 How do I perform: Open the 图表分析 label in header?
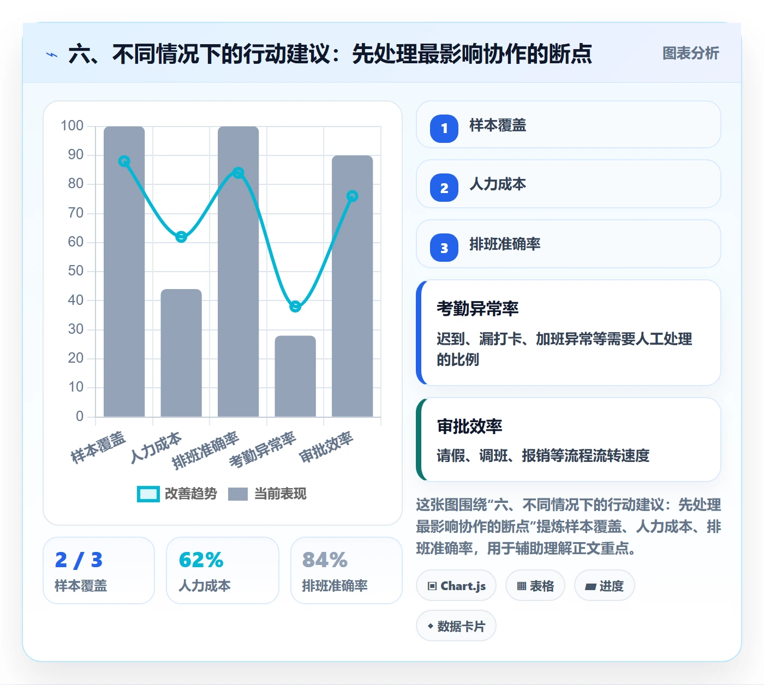click(690, 53)
